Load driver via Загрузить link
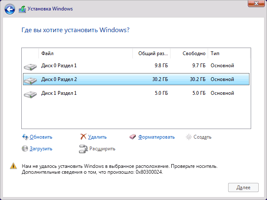This screenshot has height=200, width=267. (41, 149)
